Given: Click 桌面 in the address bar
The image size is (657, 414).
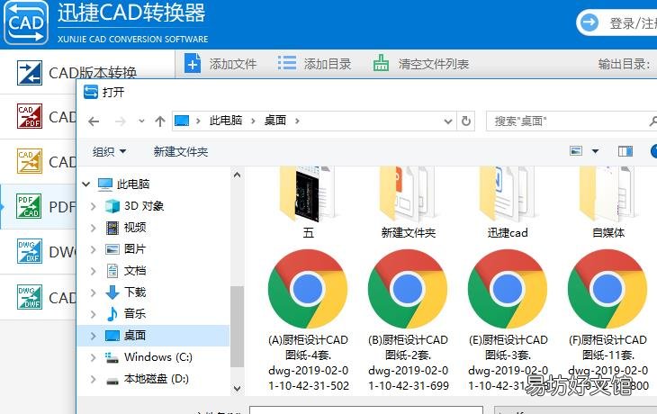Looking at the screenshot, I should click(x=274, y=121).
